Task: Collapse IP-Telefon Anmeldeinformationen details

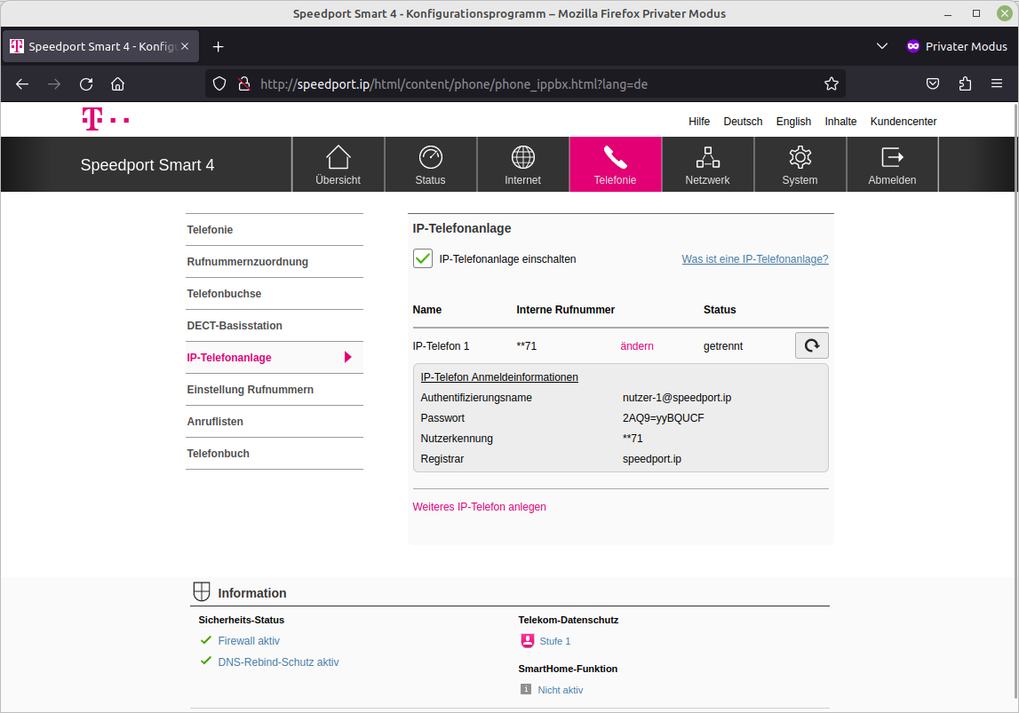Action: 498,376
